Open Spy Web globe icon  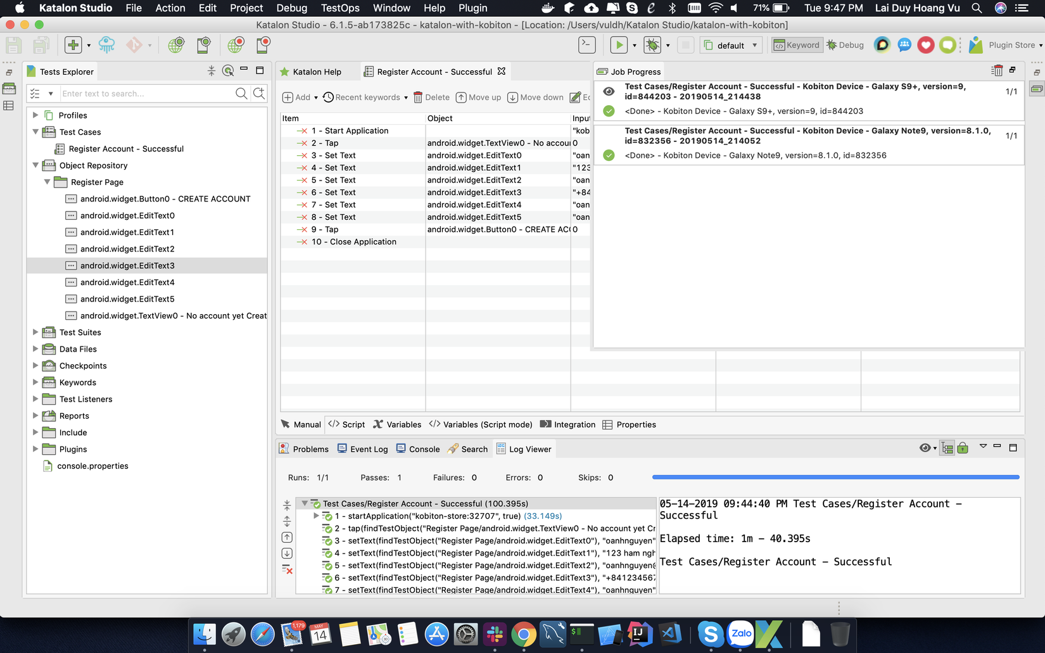[175, 45]
